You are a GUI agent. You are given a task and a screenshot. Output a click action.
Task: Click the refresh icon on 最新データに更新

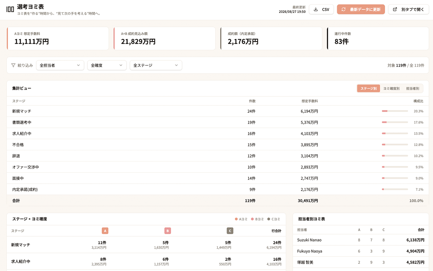pos(344,9)
